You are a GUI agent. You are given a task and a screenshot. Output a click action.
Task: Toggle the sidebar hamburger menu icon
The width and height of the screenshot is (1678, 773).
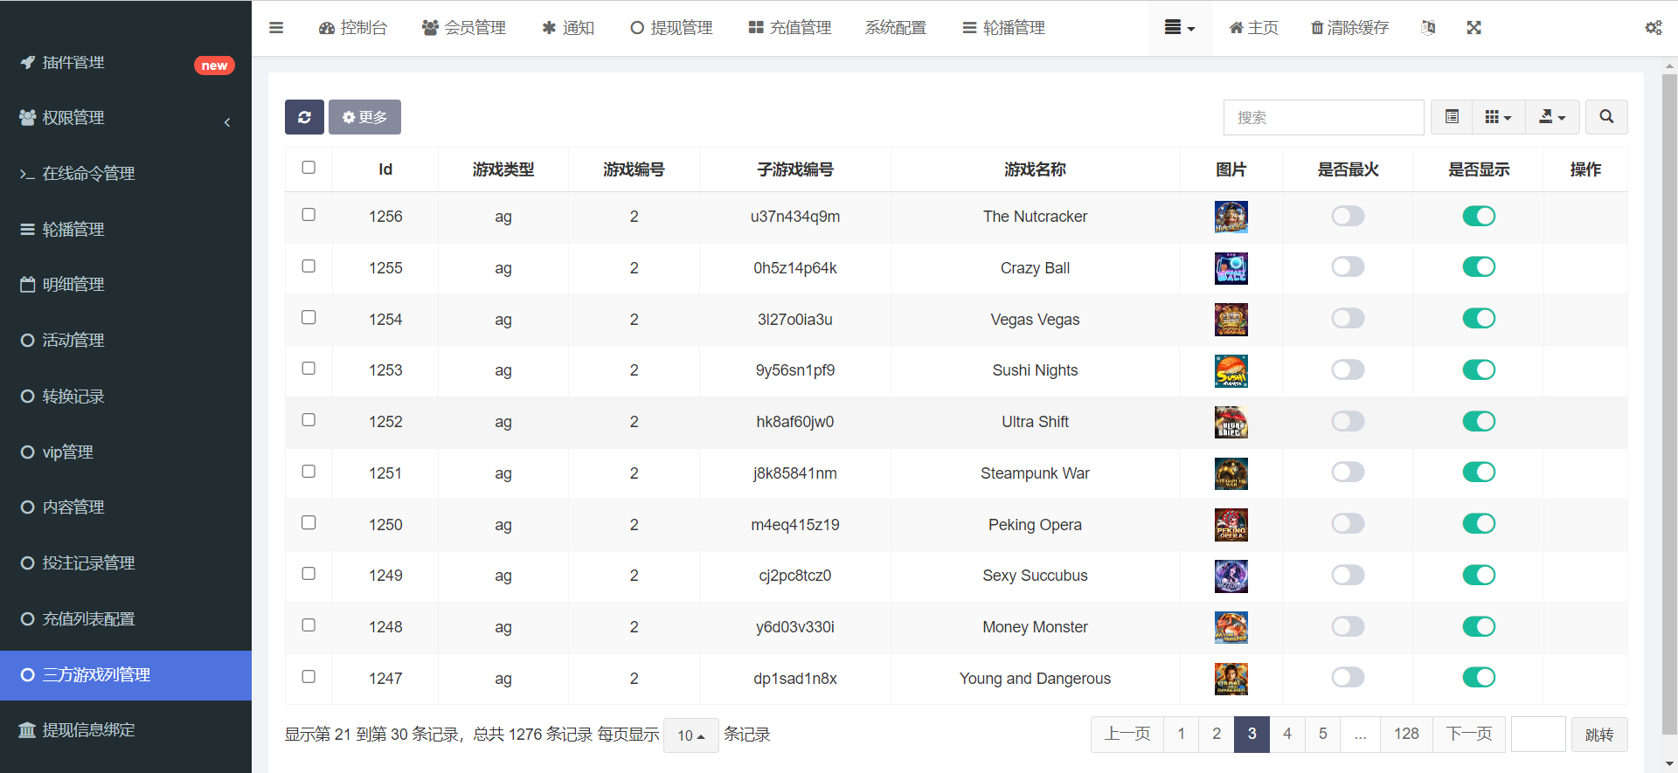pyautogui.click(x=276, y=28)
